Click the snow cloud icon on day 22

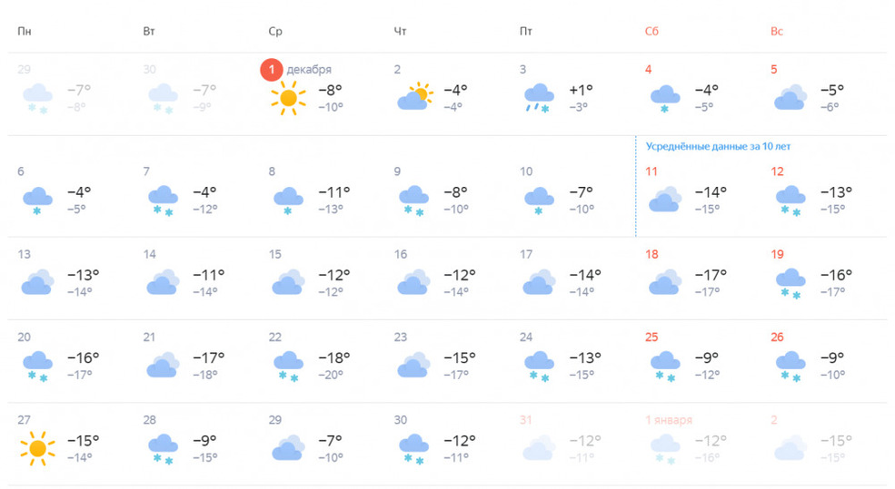pyautogui.click(x=288, y=367)
